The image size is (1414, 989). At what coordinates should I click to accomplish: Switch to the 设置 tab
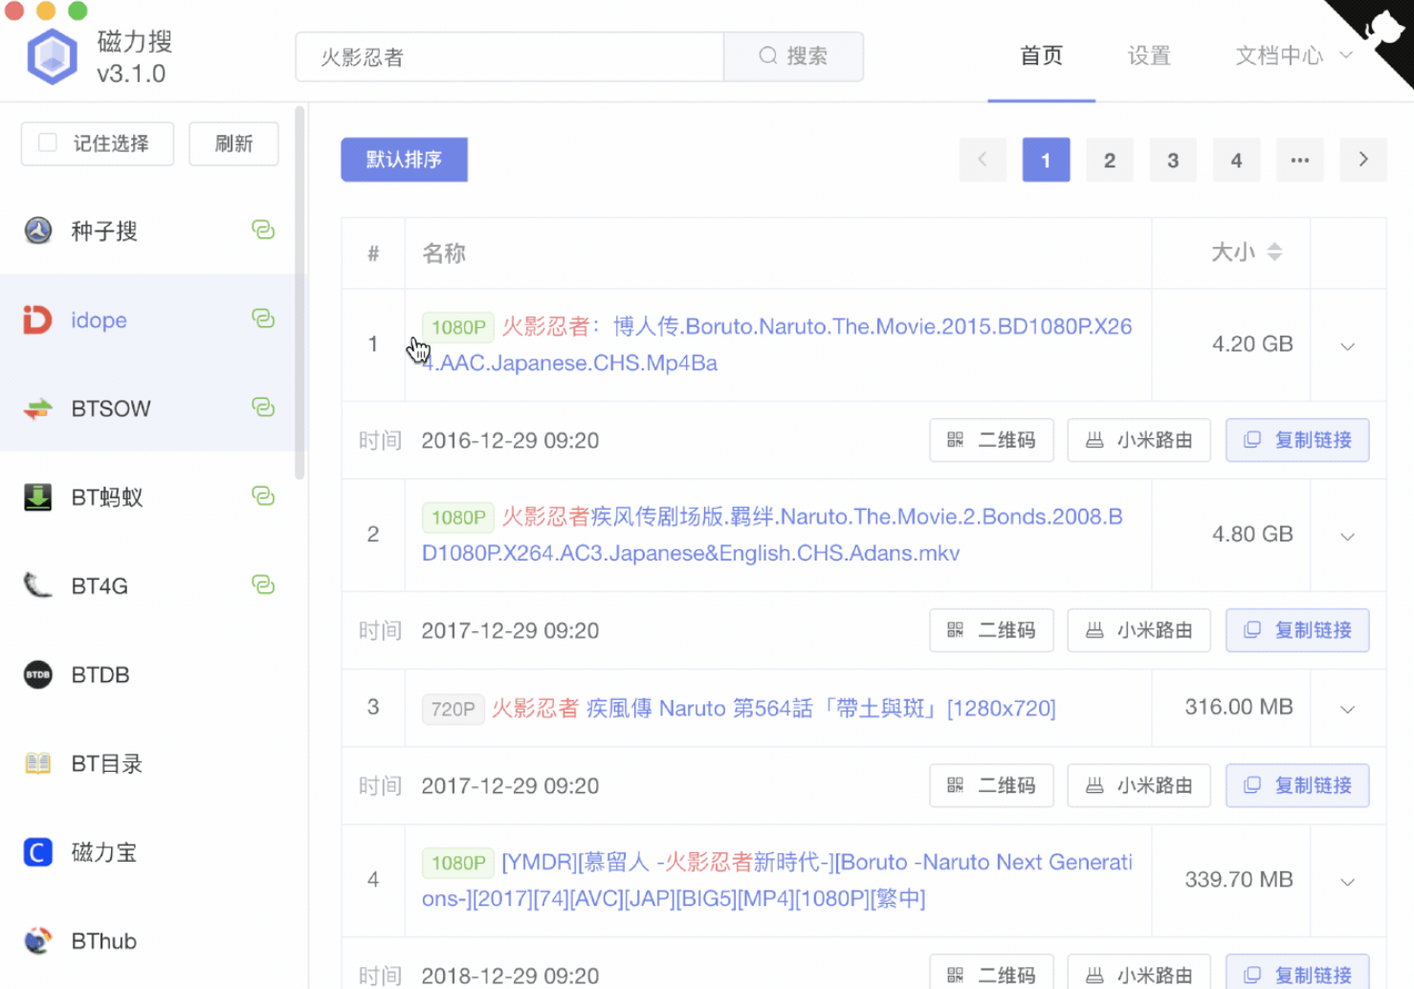pyautogui.click(x=1149, y=55)
